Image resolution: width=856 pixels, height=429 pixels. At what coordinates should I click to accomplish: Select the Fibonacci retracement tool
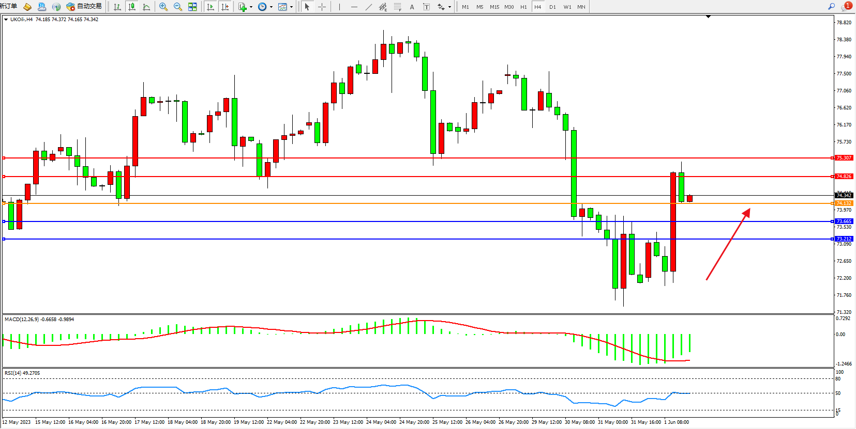[x=397, y=7]
